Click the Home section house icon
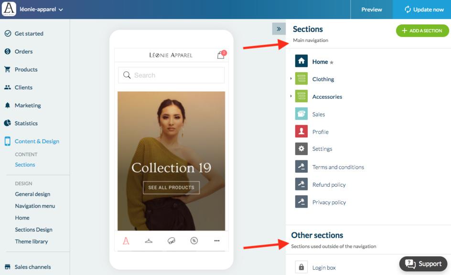Screen dimensions: 451x275 click(301, 61)
